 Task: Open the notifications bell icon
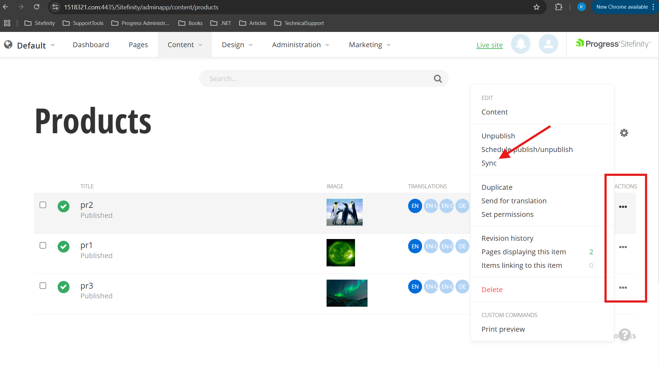(520, 44)
